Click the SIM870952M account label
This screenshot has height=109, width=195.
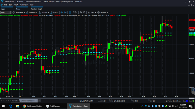coord(86,101)
